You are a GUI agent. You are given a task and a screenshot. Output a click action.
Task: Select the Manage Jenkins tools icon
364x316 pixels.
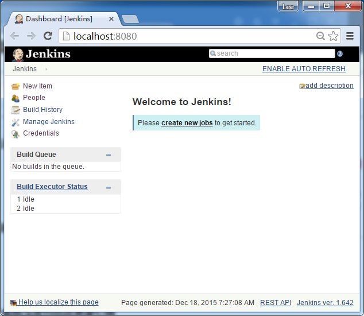(16, 122)
